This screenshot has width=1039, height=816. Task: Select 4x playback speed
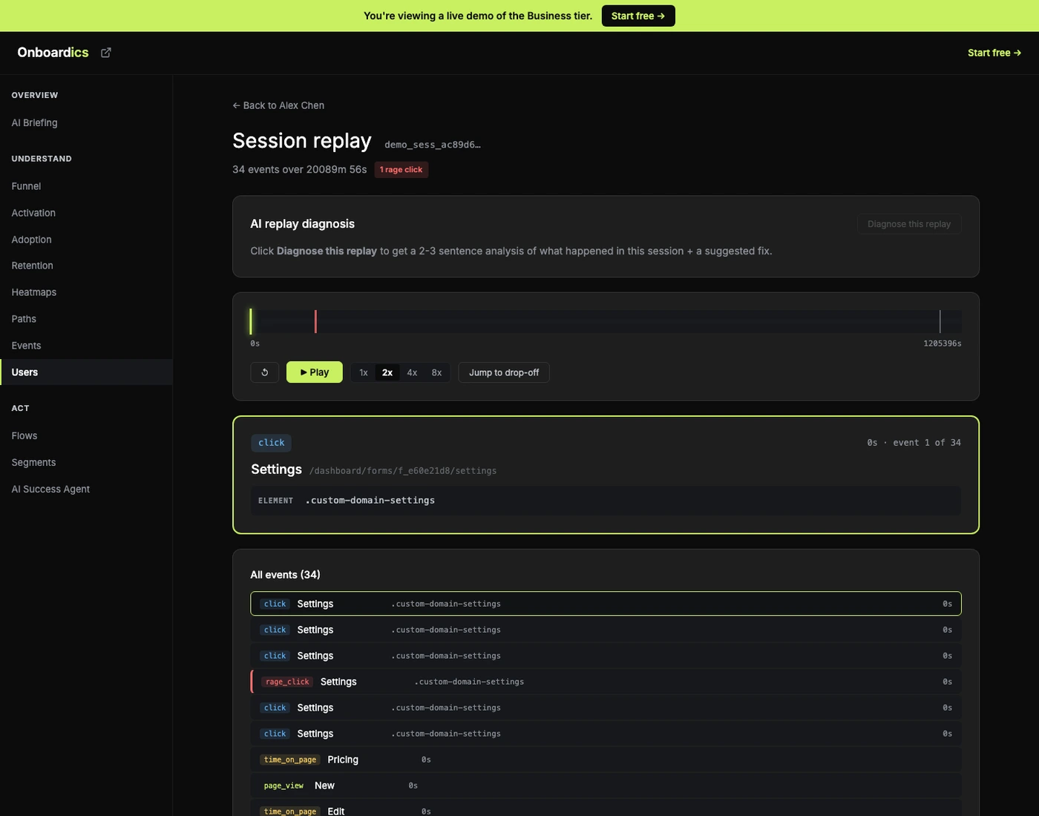412,372
